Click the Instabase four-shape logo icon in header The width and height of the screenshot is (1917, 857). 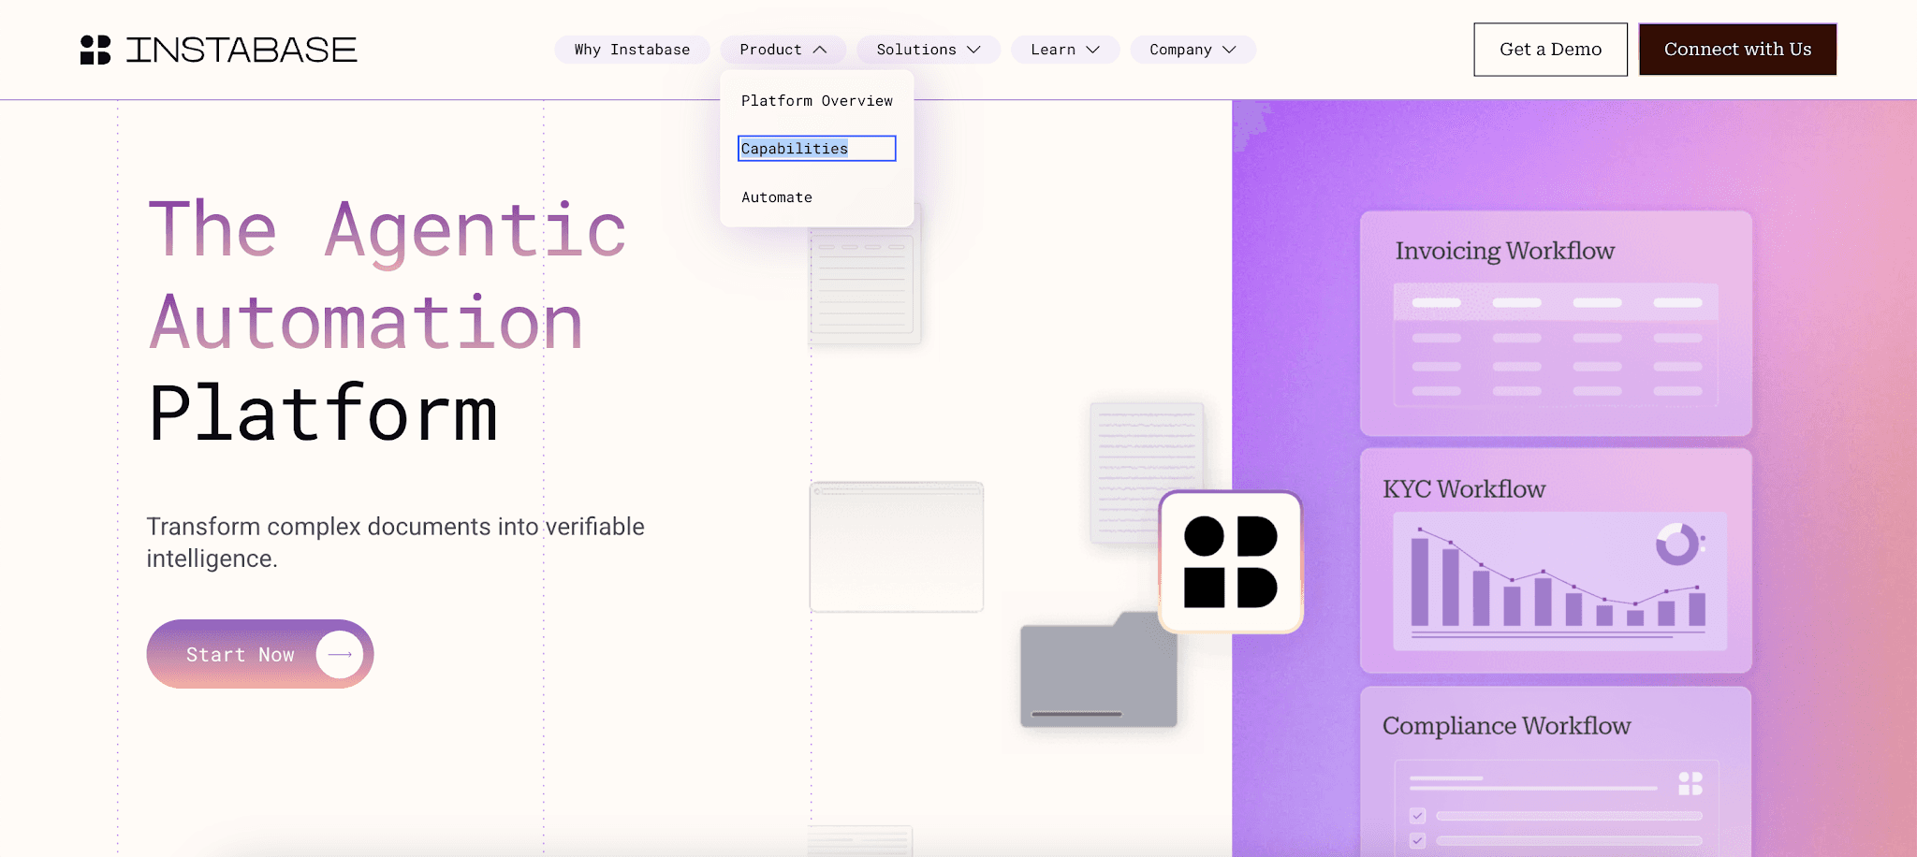tap(95, 50)
